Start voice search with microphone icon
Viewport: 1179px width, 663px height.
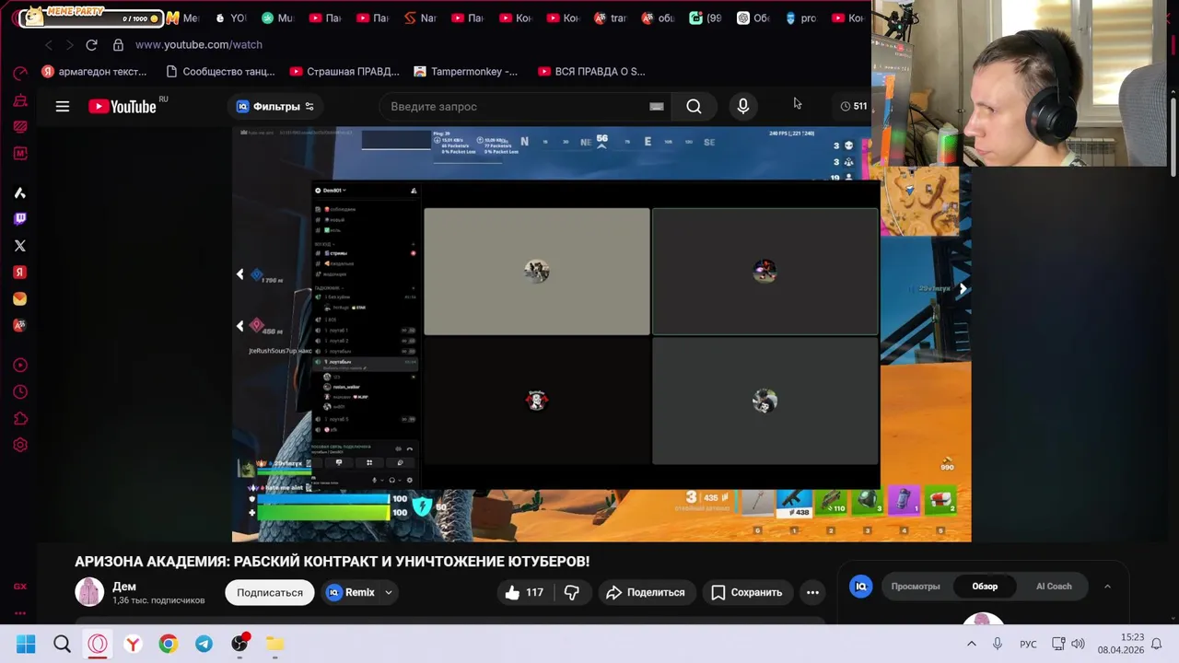743,107
